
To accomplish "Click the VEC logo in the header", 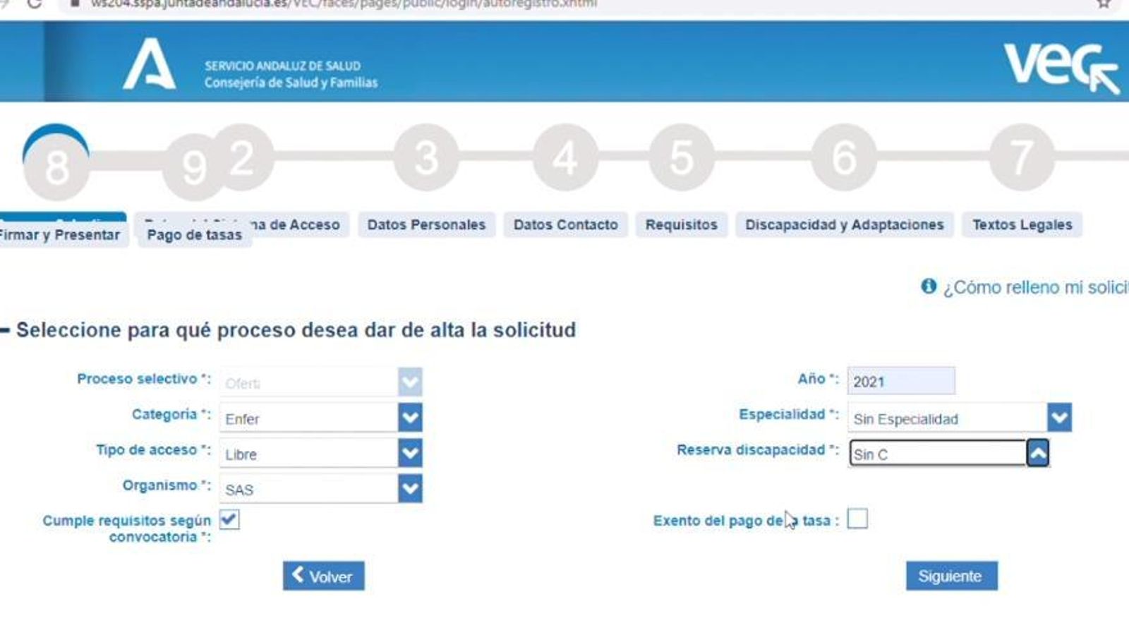I will (x=1062, y=67).
